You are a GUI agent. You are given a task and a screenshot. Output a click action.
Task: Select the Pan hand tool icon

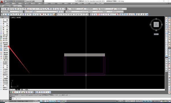40,9
